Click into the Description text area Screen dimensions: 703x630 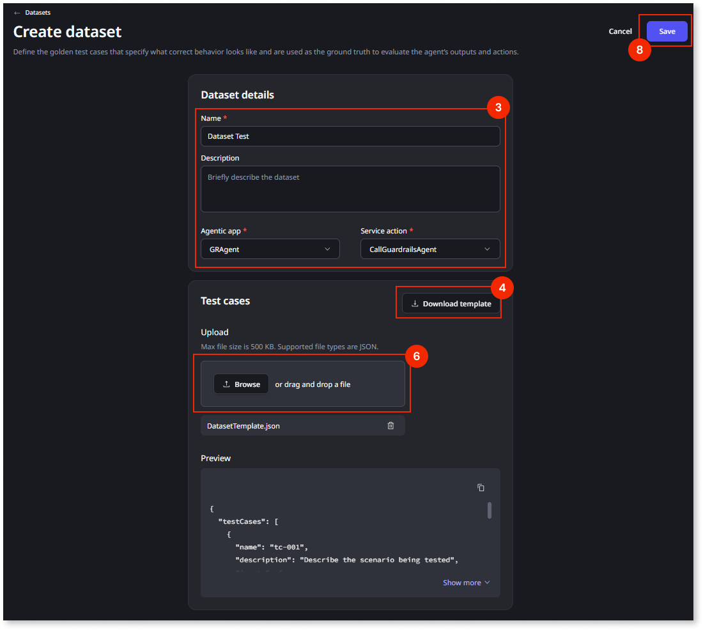click(x=350, y=189)
